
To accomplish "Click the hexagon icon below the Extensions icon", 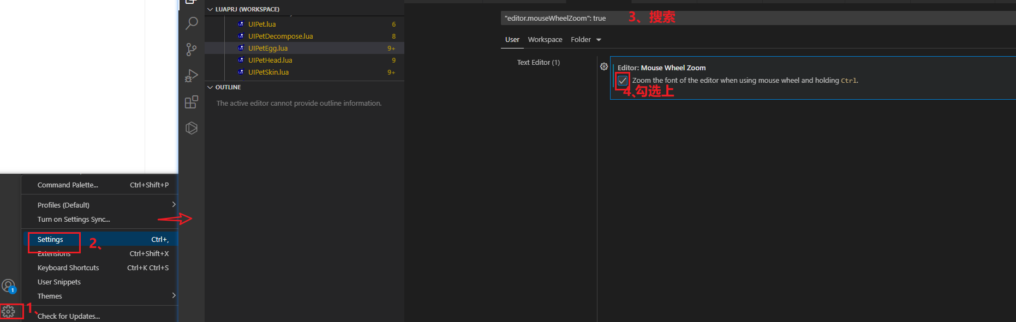I will point(192,128).
